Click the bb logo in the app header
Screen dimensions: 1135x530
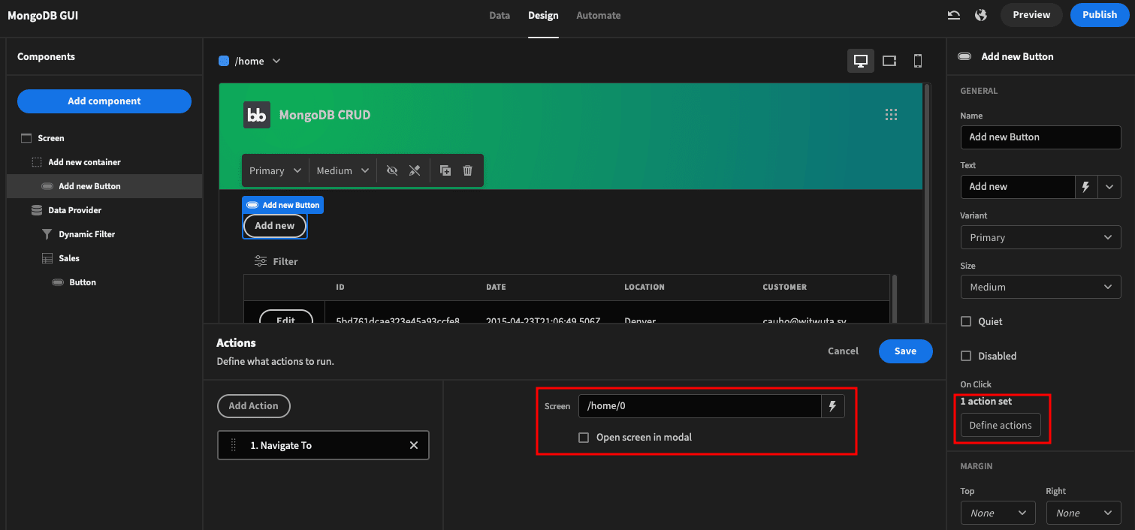[257, 115]
